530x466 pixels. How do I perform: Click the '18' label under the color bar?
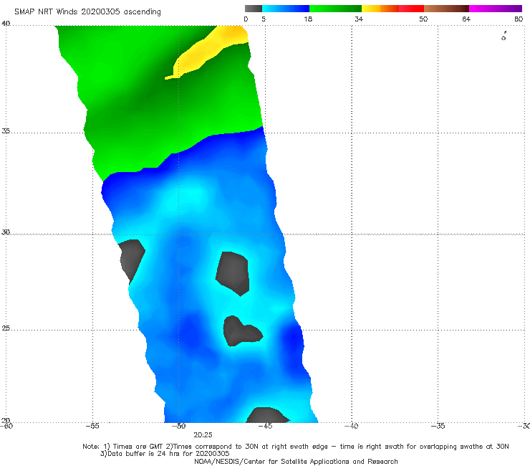point(308,19)
